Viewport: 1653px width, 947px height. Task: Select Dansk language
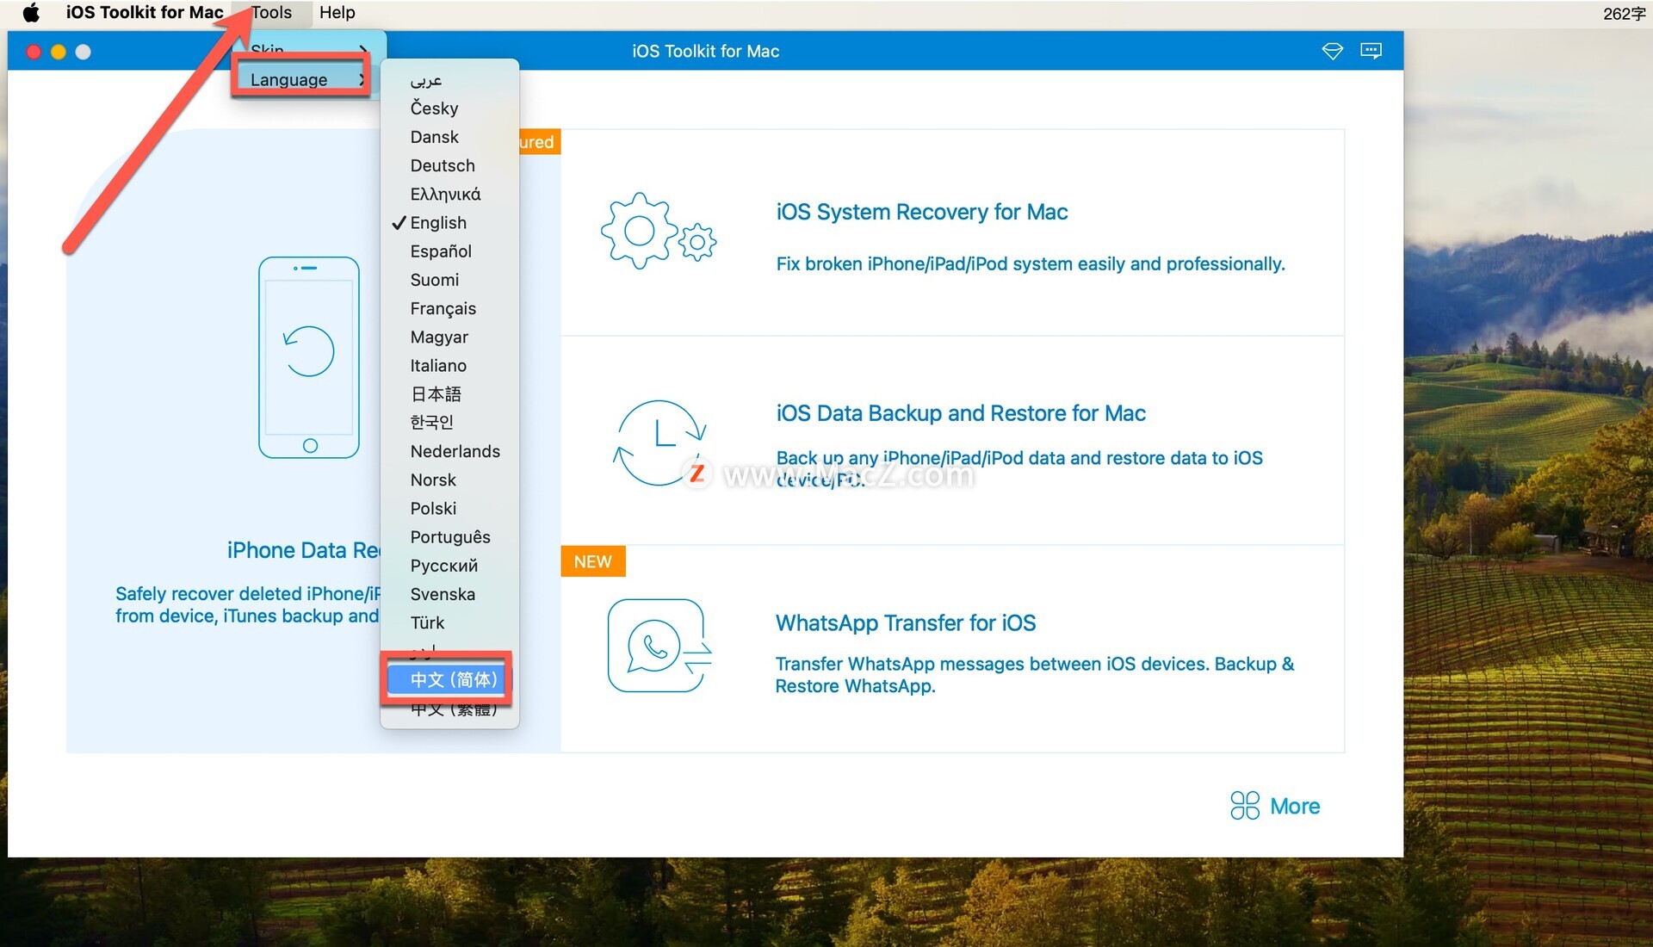click(450, 137)
